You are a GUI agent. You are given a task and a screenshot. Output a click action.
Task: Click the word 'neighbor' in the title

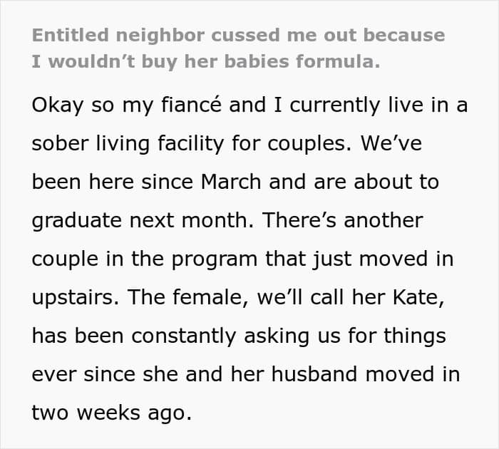160,36
